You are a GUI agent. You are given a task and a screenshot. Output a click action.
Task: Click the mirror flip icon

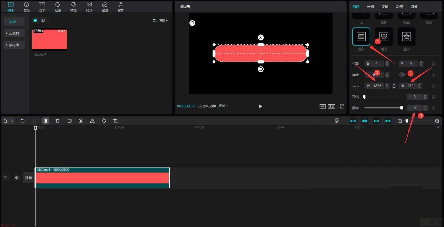click(92, 121)
